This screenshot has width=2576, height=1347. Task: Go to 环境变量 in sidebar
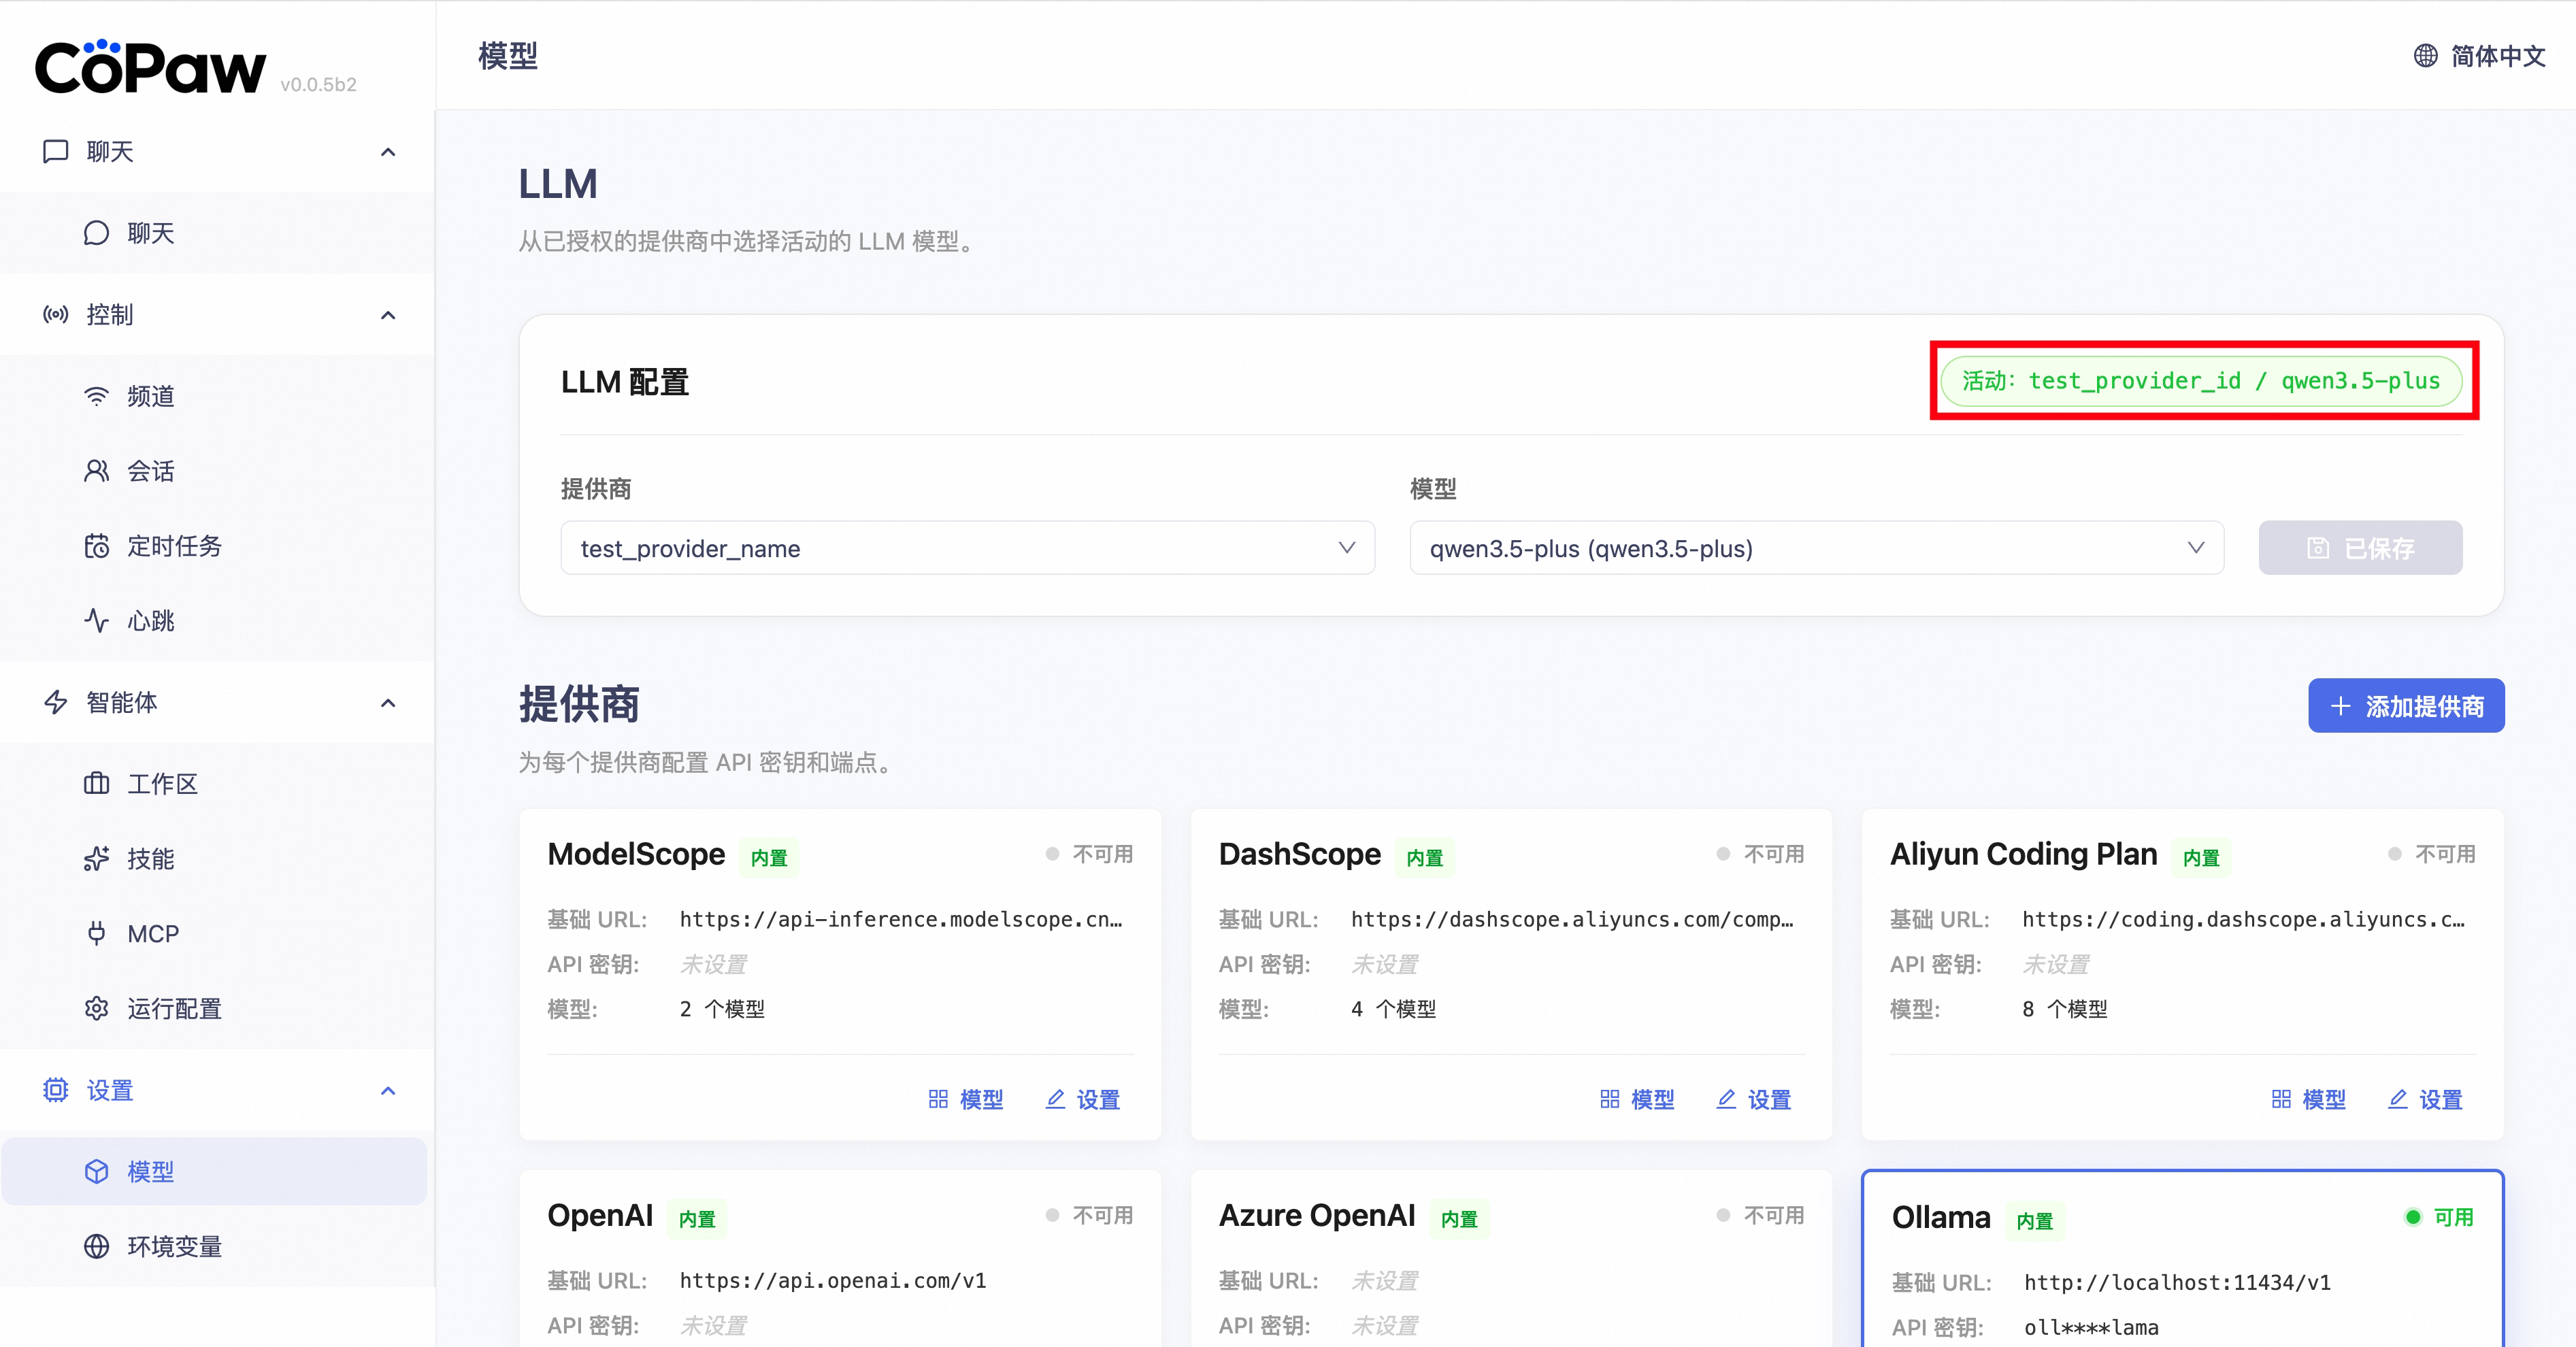[174, 1246]
